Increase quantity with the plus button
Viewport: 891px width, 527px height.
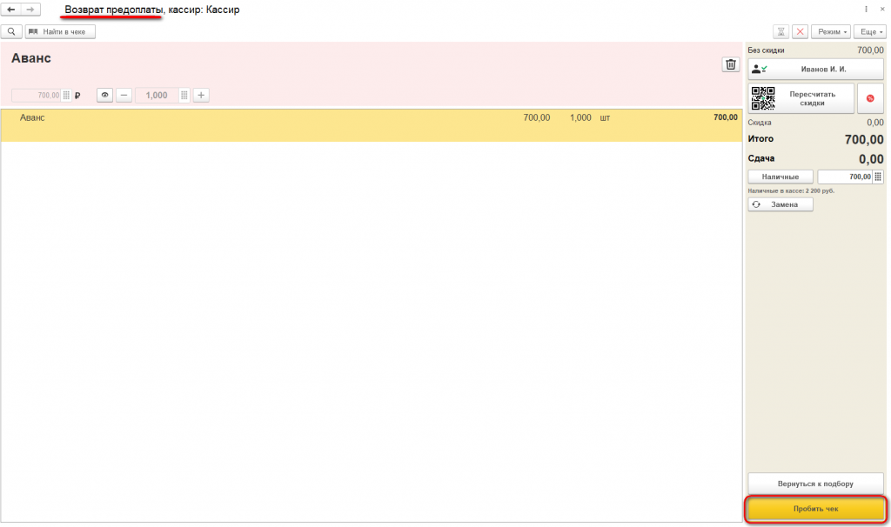coord(201,96)
